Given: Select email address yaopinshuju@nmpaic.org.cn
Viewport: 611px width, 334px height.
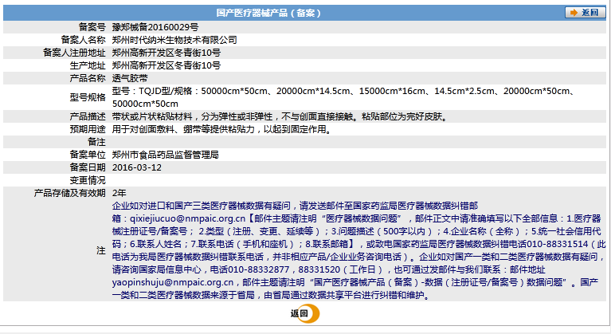Looking at the screenshot, I should pos(173,282).
